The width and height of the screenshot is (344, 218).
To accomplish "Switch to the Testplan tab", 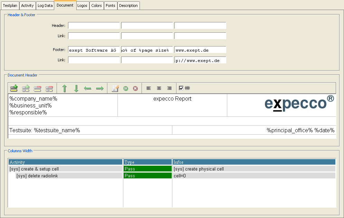I will [10, 6].
